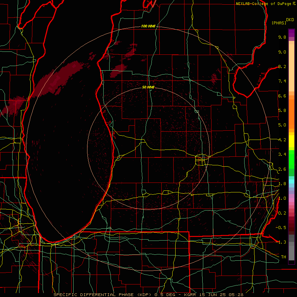
Task: Click the 5.0 value on the color scale
Action: point(282,125)
